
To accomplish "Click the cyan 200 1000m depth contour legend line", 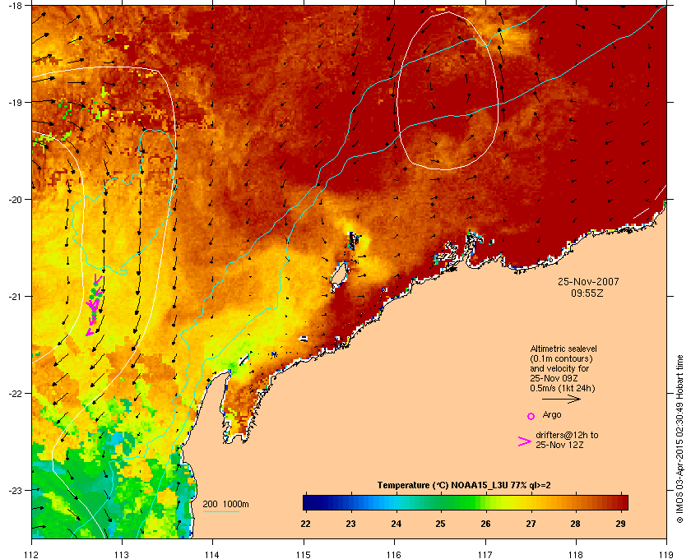I will click(220, 511).
